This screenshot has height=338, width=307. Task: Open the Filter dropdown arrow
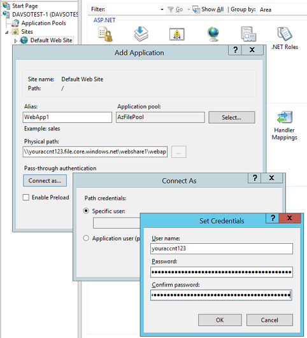(x=162, y=10)
